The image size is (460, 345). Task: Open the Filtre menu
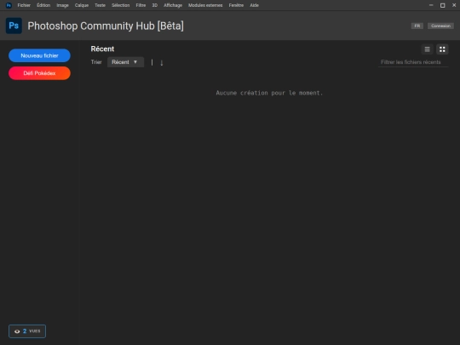(141, 5)
